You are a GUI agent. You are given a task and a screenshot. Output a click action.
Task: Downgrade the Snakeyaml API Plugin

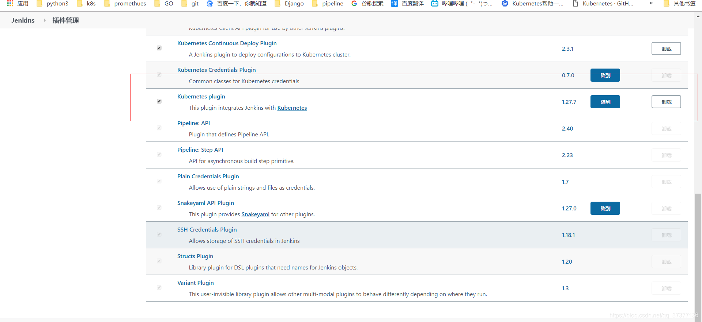605,208
